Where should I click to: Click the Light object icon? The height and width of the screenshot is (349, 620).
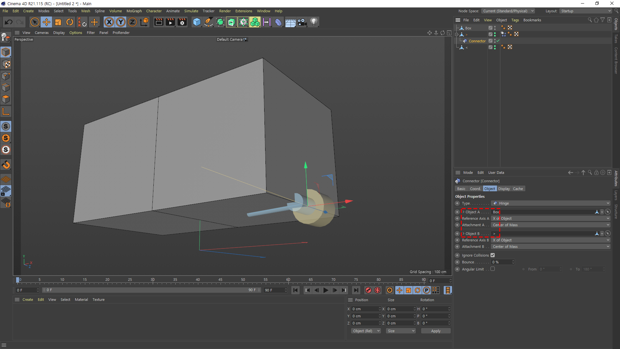314,22
